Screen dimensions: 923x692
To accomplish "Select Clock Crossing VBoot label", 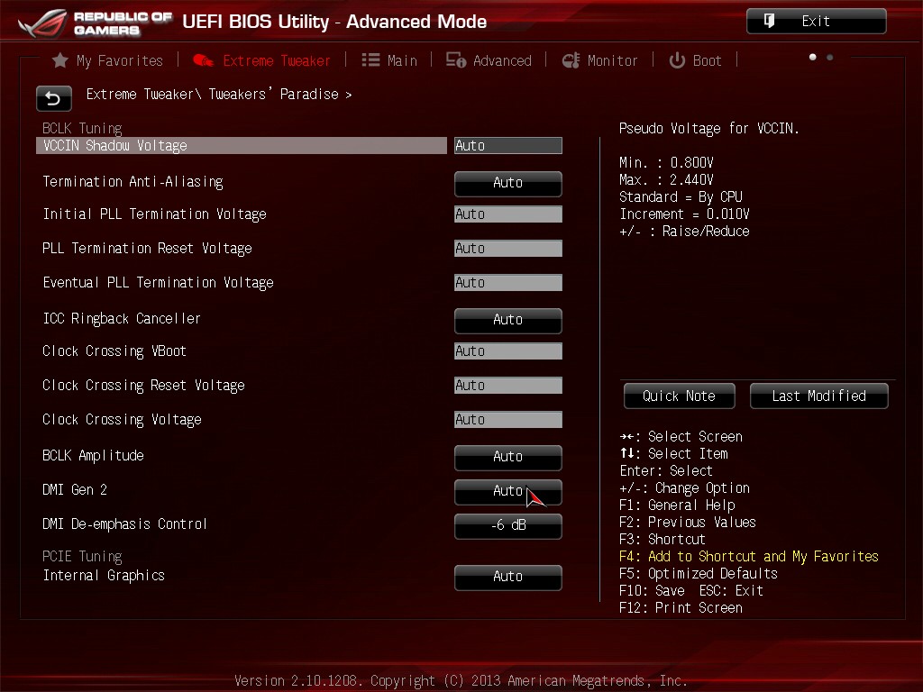I will [114, 351].
